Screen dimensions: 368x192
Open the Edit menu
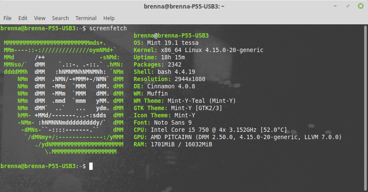tap(23, 18)
